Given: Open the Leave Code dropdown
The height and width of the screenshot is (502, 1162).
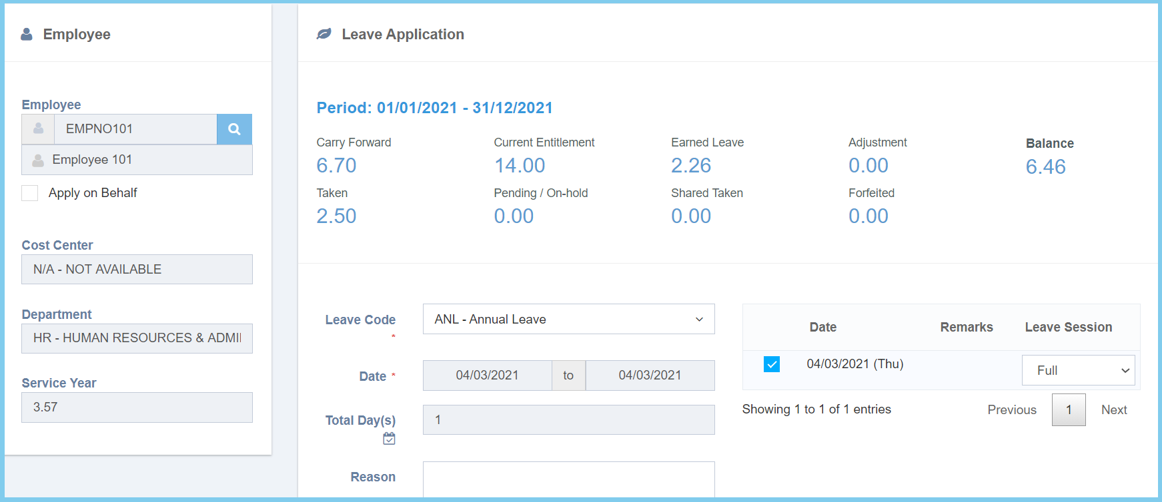Looking at the screenshot, I should (568, 320).
